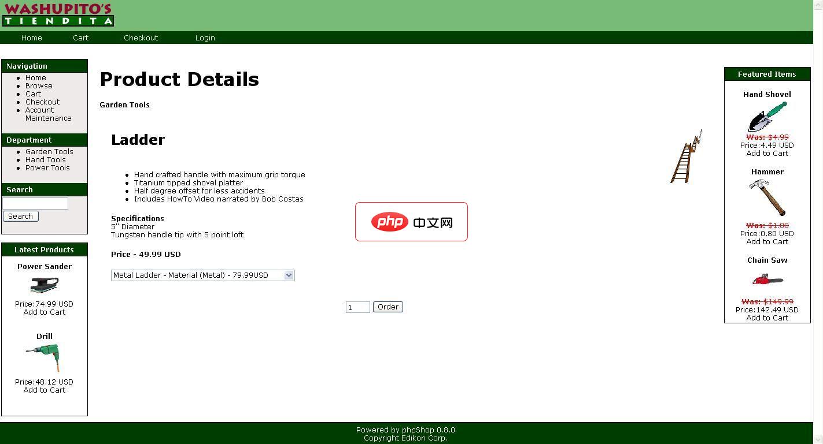Open Account Maintenance in Navigation
This screenshot has height=444, width=823.
pyautogui.click(x=48, y=114)
